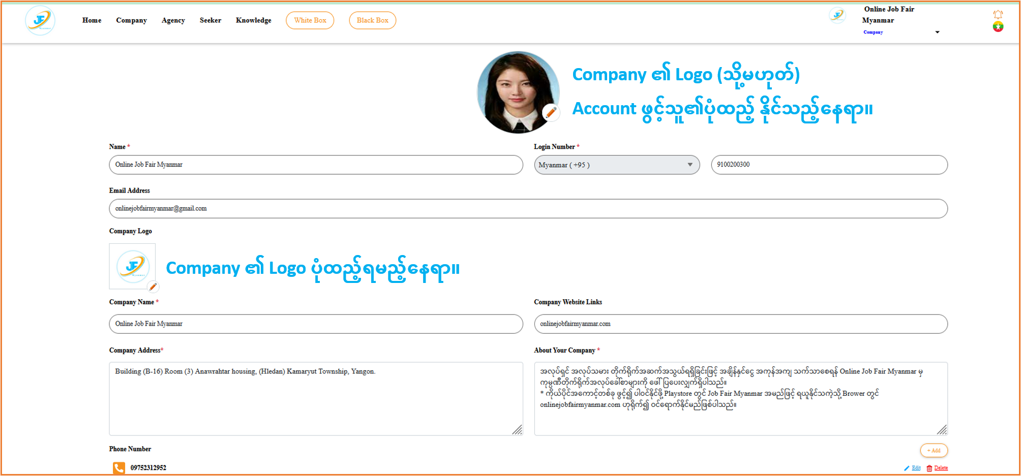1021x476 pixels.
Task: Click the orange phone icon beside 09752312952
Action: coord(118,467)
